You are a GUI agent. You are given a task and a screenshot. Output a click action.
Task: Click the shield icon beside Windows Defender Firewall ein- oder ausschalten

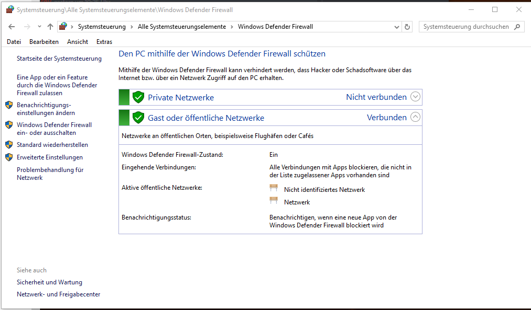(8, 125)
